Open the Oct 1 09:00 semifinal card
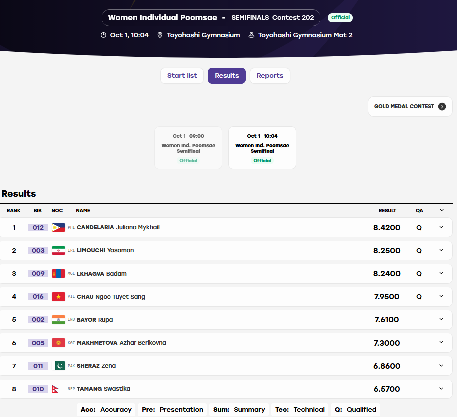This screenshot has height=417, width=457. 188,148
